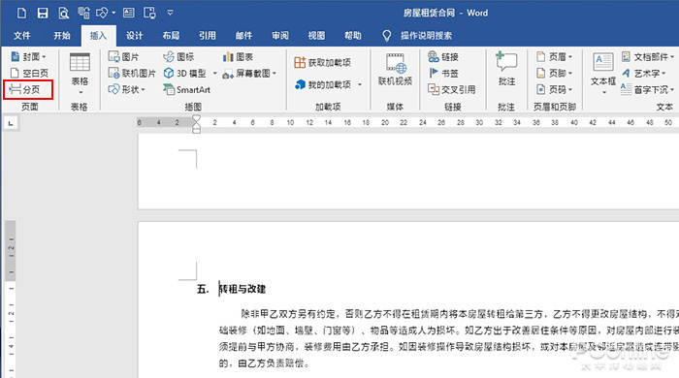Open the 审阅 tab
Screen dimensions: 679x378
tap(279, 36)
